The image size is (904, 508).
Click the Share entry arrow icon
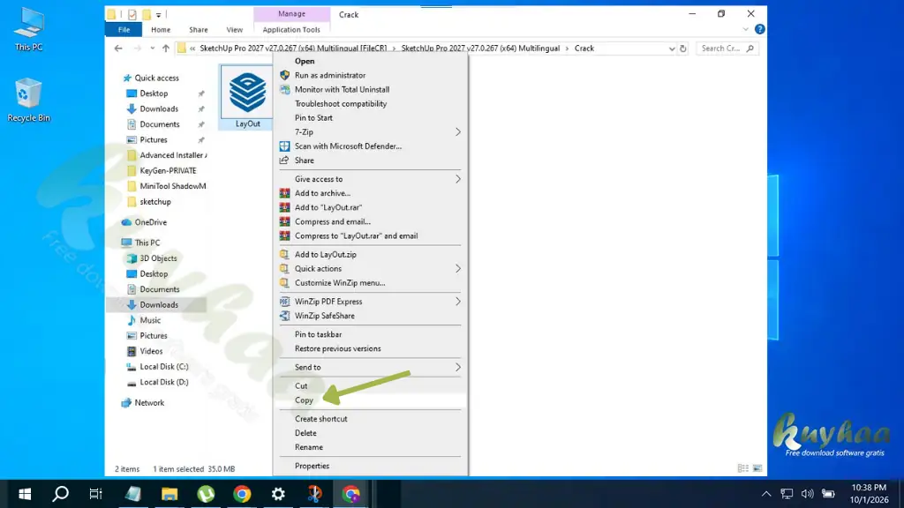point(284,161)
